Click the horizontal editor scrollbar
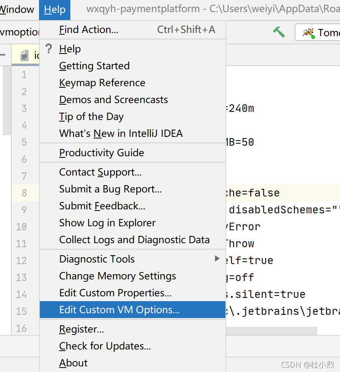The image size is (340, 372). pos(271,331)
